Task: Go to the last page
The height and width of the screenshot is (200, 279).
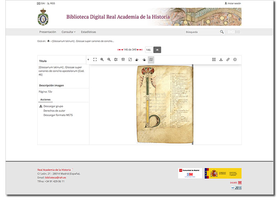Action: tap(141, 50)
